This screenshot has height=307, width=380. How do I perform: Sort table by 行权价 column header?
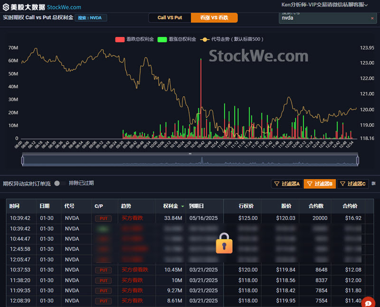[246, 206]
